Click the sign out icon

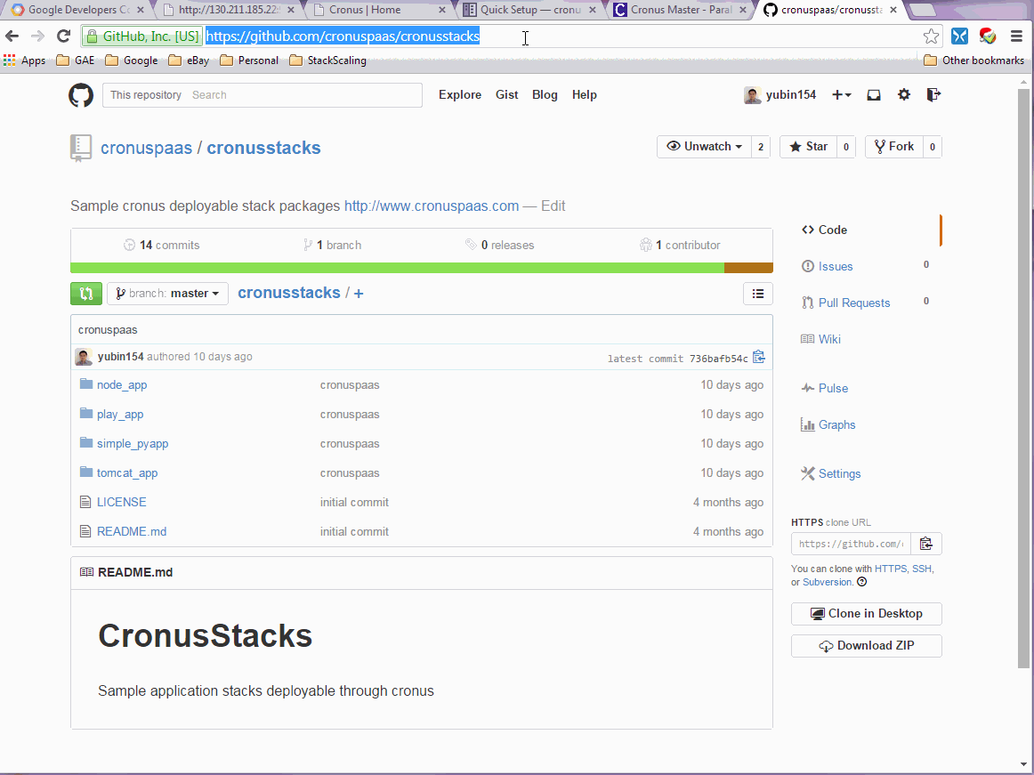933,95
